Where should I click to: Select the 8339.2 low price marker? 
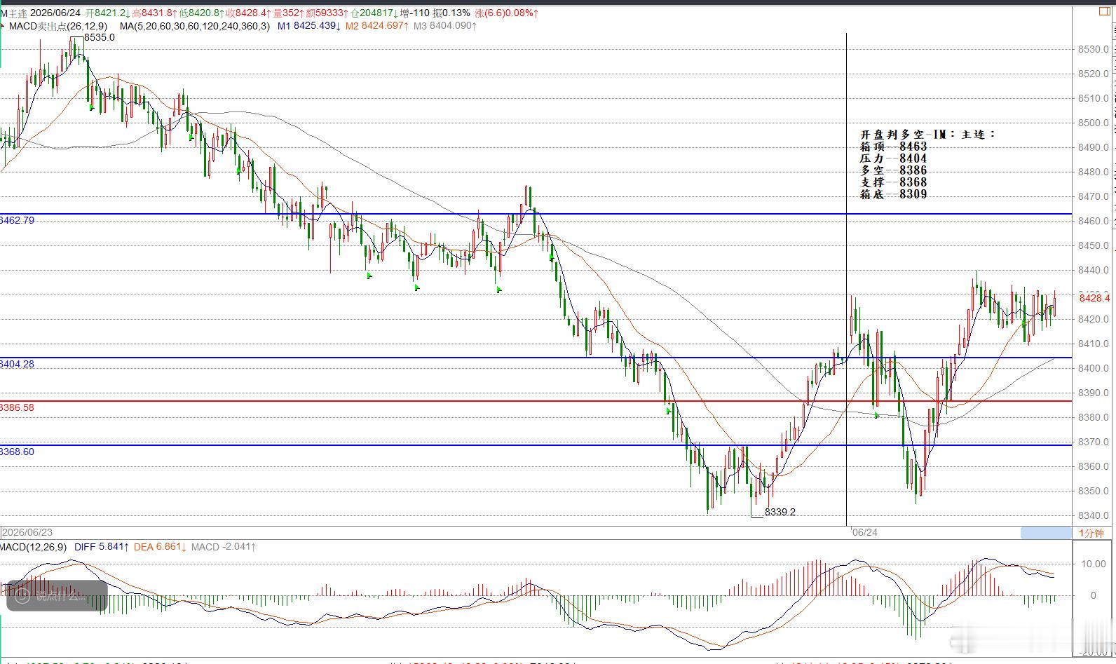(780, 512)
